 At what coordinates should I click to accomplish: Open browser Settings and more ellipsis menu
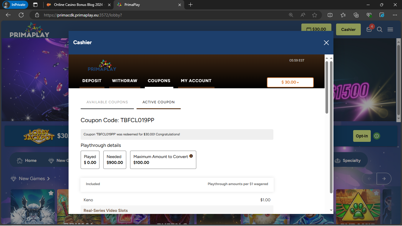[x=395, y=15]
